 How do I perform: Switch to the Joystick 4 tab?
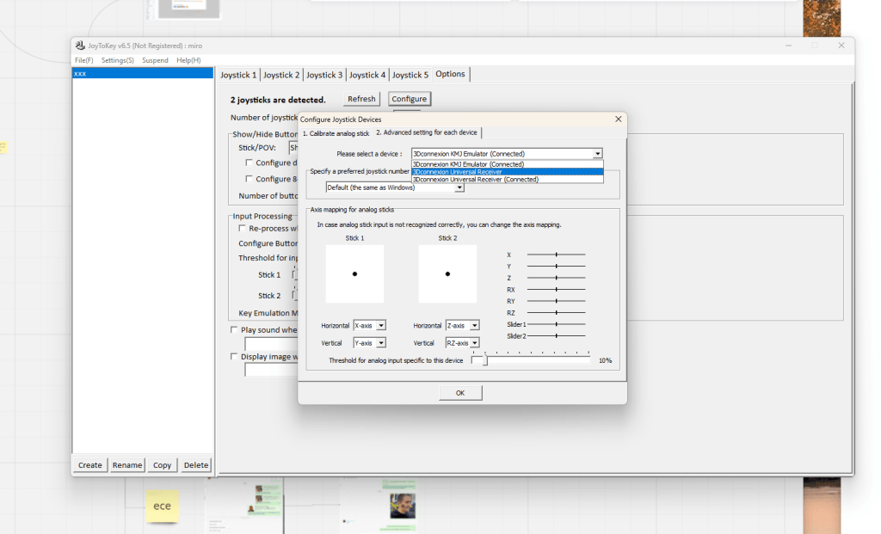coord(367,75)
